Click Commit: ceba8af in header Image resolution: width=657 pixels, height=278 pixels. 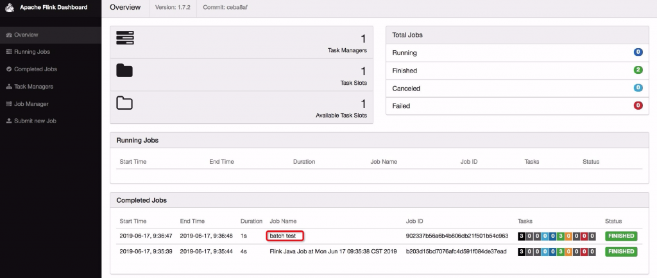click(x=225, y=8)
